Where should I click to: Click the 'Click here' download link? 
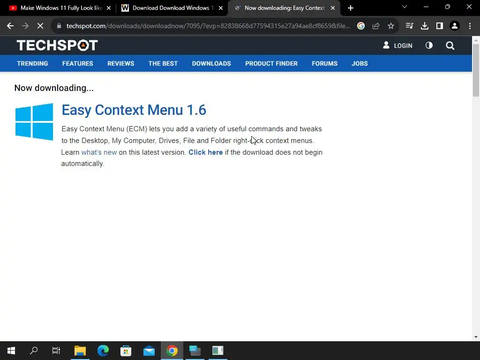(205, 152)
